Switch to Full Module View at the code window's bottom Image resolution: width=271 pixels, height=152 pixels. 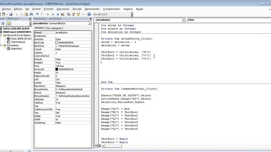pyautogui.click(x=100, y=146)
